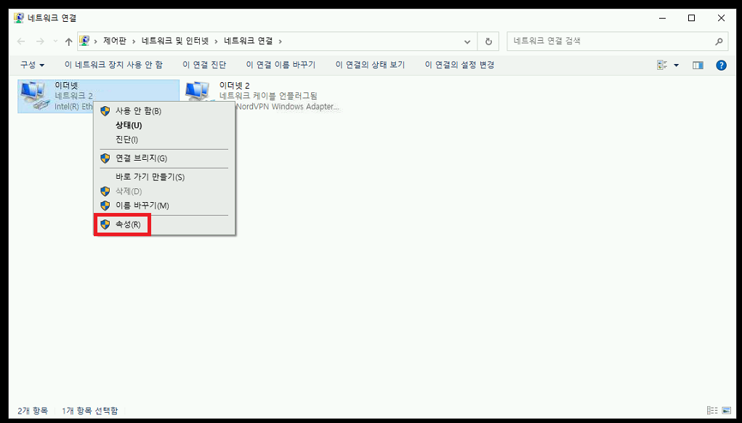The height and width of the screenshot is (423, 742).
Task: Select the 이더넷 2 adapter icon
Action: (198, 92)
